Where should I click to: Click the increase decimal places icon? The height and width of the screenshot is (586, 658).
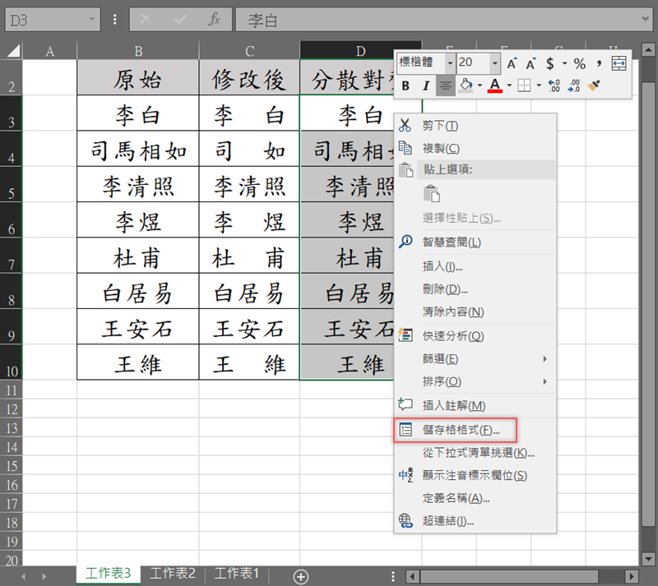tap(554, 85)
